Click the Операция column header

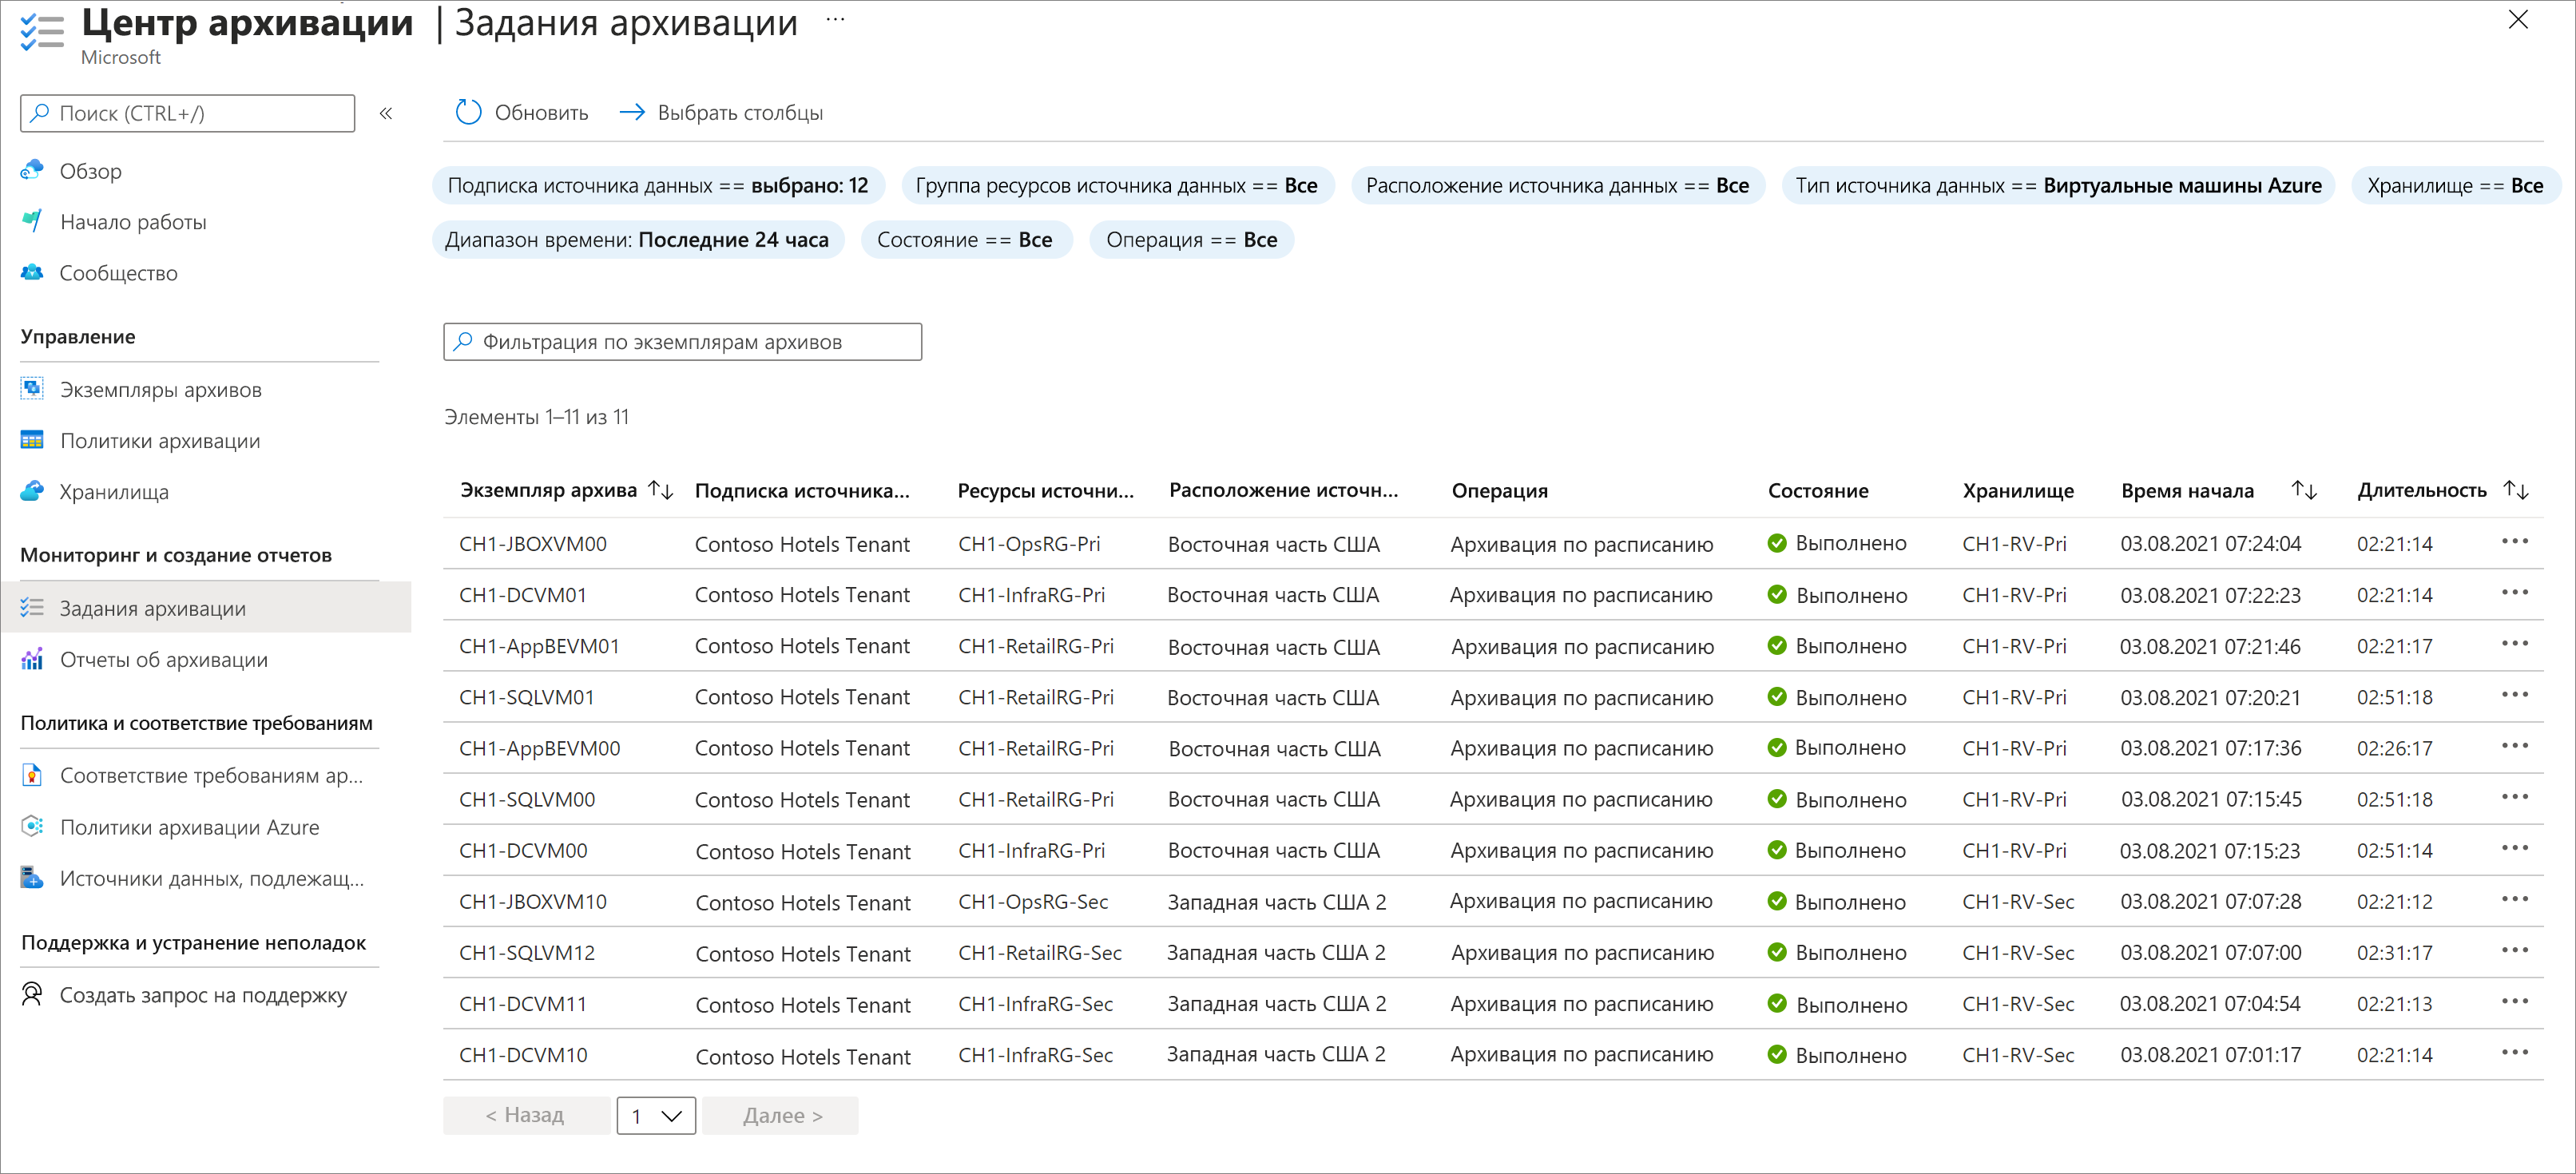pyautogui.click(x=1500, y=490)
